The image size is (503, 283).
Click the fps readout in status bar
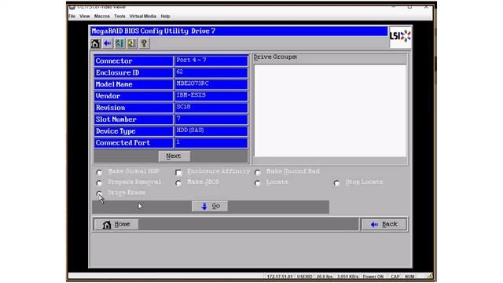pos(325,276)
